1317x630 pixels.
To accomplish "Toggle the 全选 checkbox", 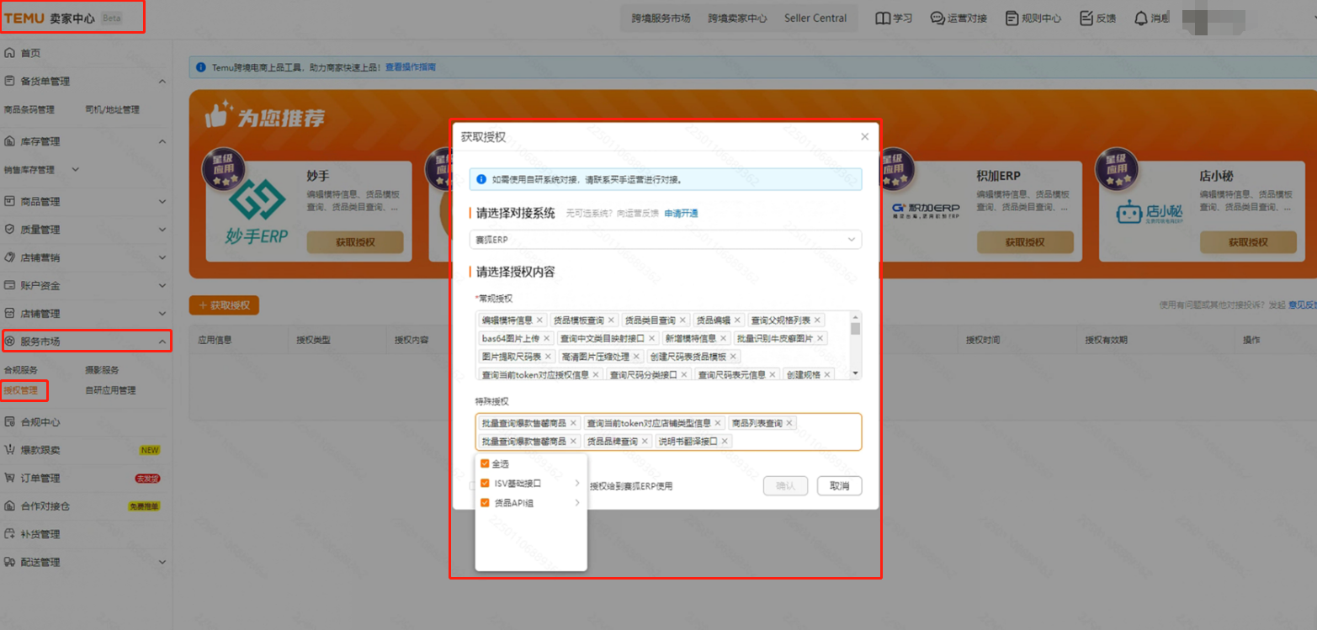I will [x=485, y=463].
